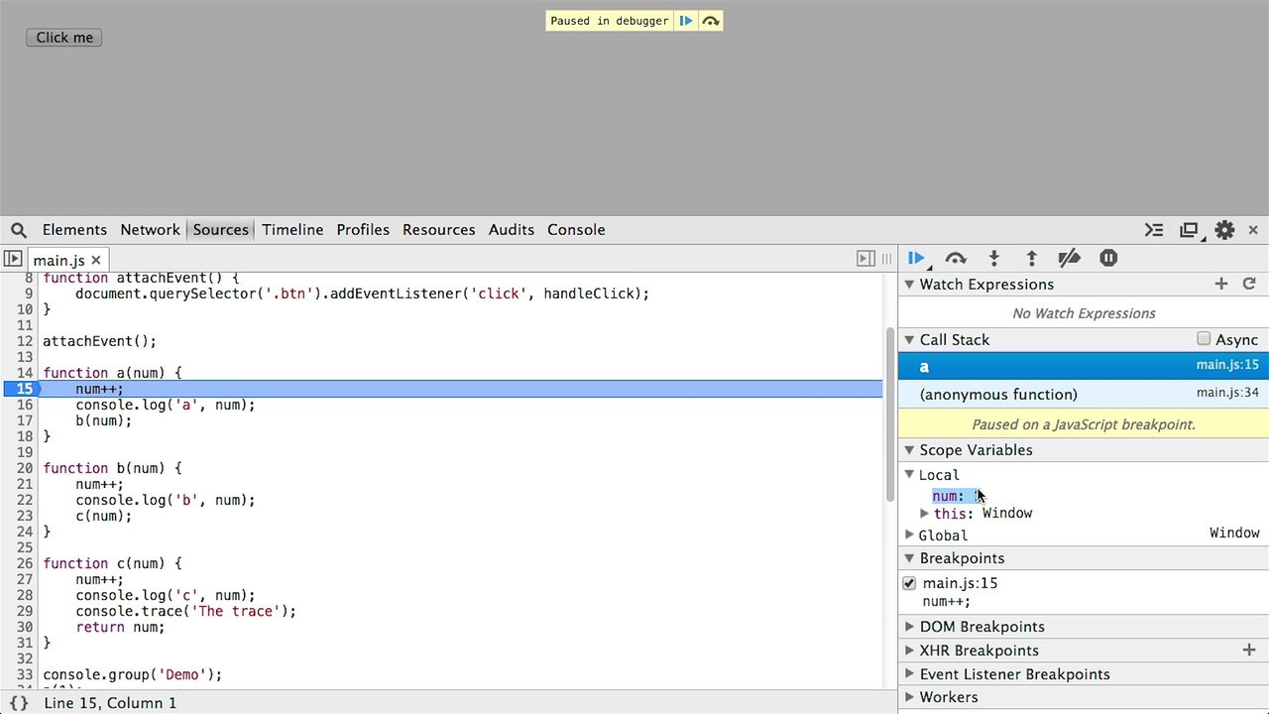Enable the Async call stack checkbox
Image resolution: width=1269 pixels, height=714 pixels.
coord(1204,339)
